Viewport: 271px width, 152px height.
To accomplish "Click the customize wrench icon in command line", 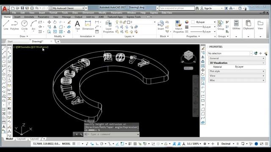I will tap(81, 134).
